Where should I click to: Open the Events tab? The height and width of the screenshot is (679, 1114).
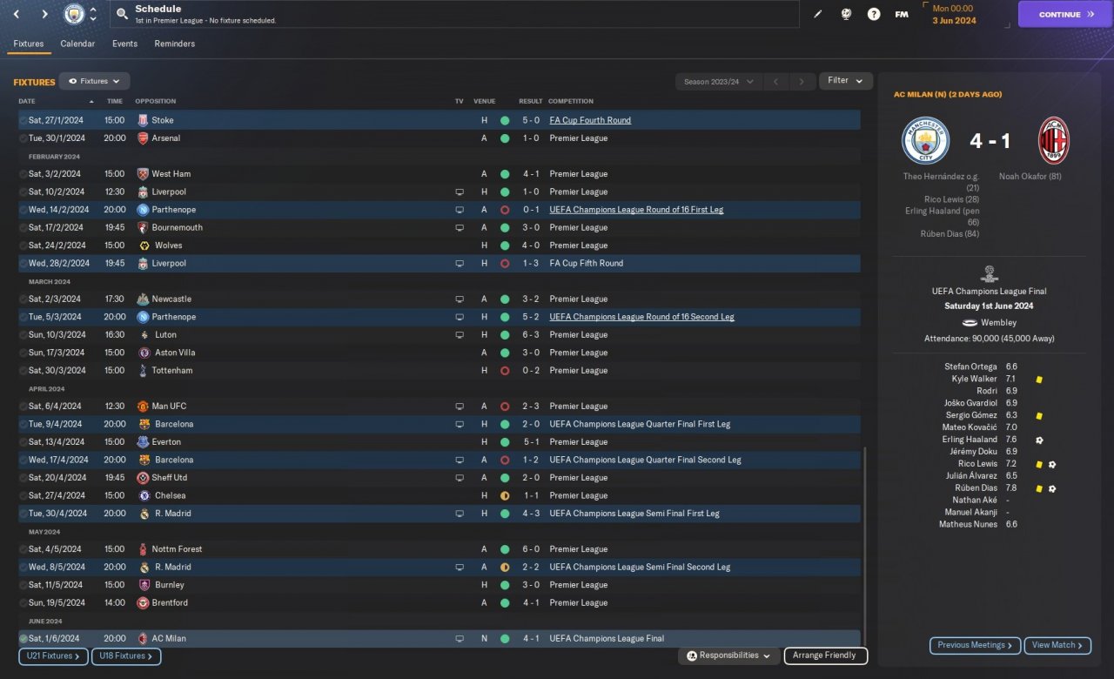[x=124, y=44]
